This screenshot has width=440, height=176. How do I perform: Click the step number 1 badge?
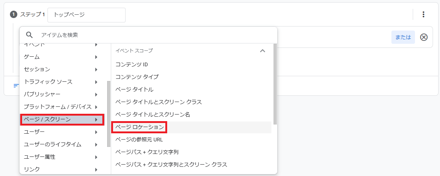pos(14,15)
